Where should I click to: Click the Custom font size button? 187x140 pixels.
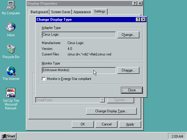click(x=121, y=100)
